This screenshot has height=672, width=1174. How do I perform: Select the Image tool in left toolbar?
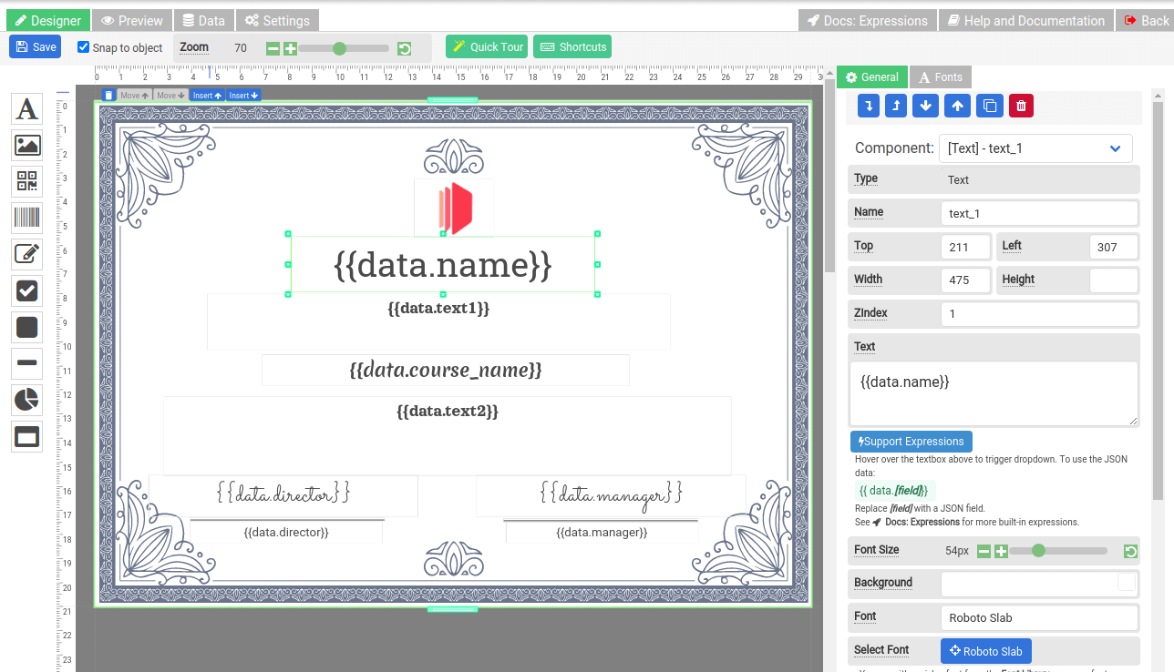pos(27,145)
